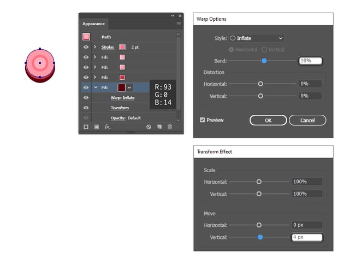
Task: Hide the Stroke attribute via eye icon
Action: tap(86, 47)
